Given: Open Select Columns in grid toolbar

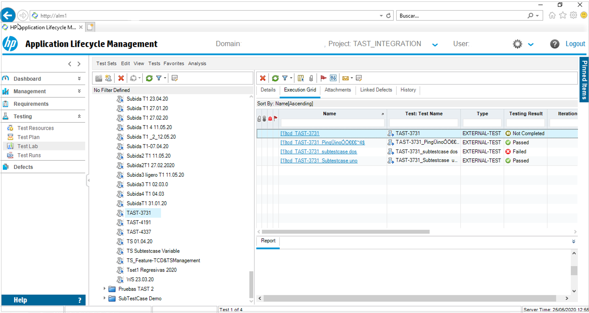Looking at the screenshot, I should click(301, 78).
